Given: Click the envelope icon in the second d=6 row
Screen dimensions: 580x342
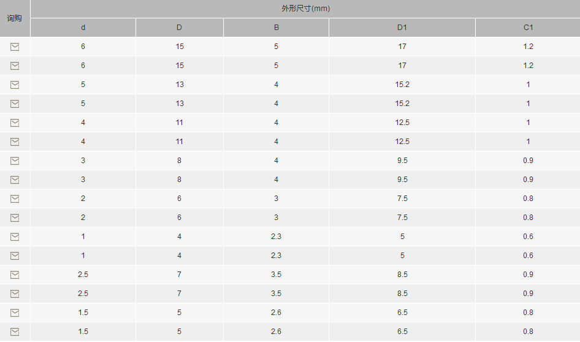Looking at the screenshot, I should tap(15, 66).
